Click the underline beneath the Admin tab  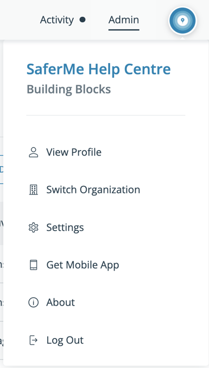coord(124,30)
